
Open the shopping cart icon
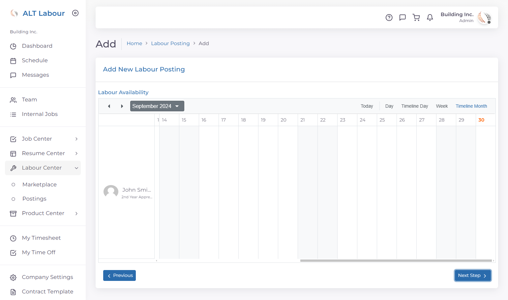coord(416,17)
